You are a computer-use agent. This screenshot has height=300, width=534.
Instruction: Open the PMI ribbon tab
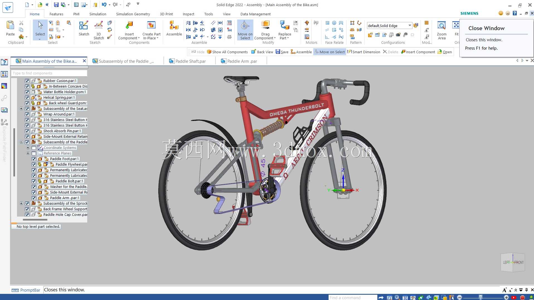[76, 14]
